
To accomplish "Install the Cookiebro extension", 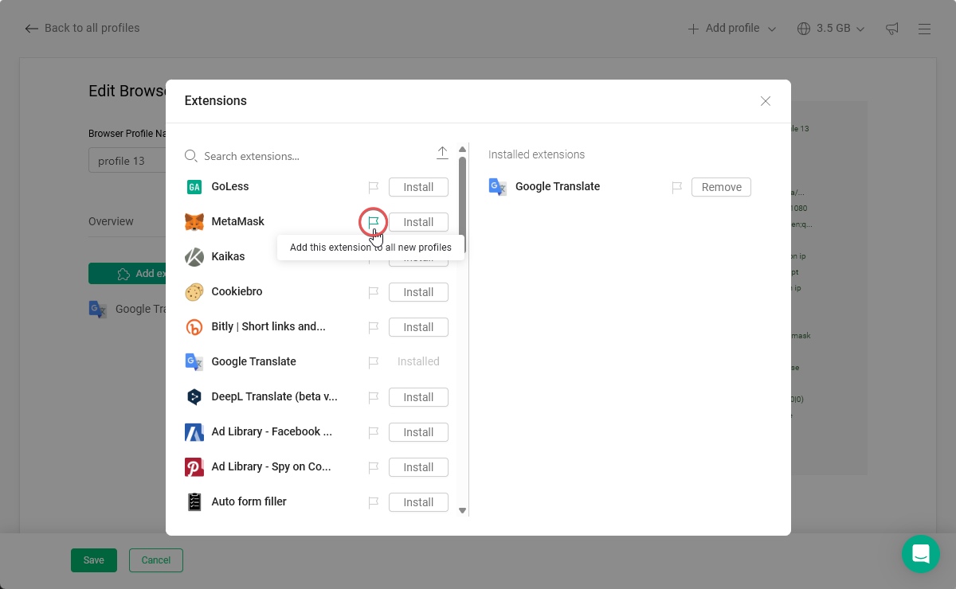I will tap(418, 292).
